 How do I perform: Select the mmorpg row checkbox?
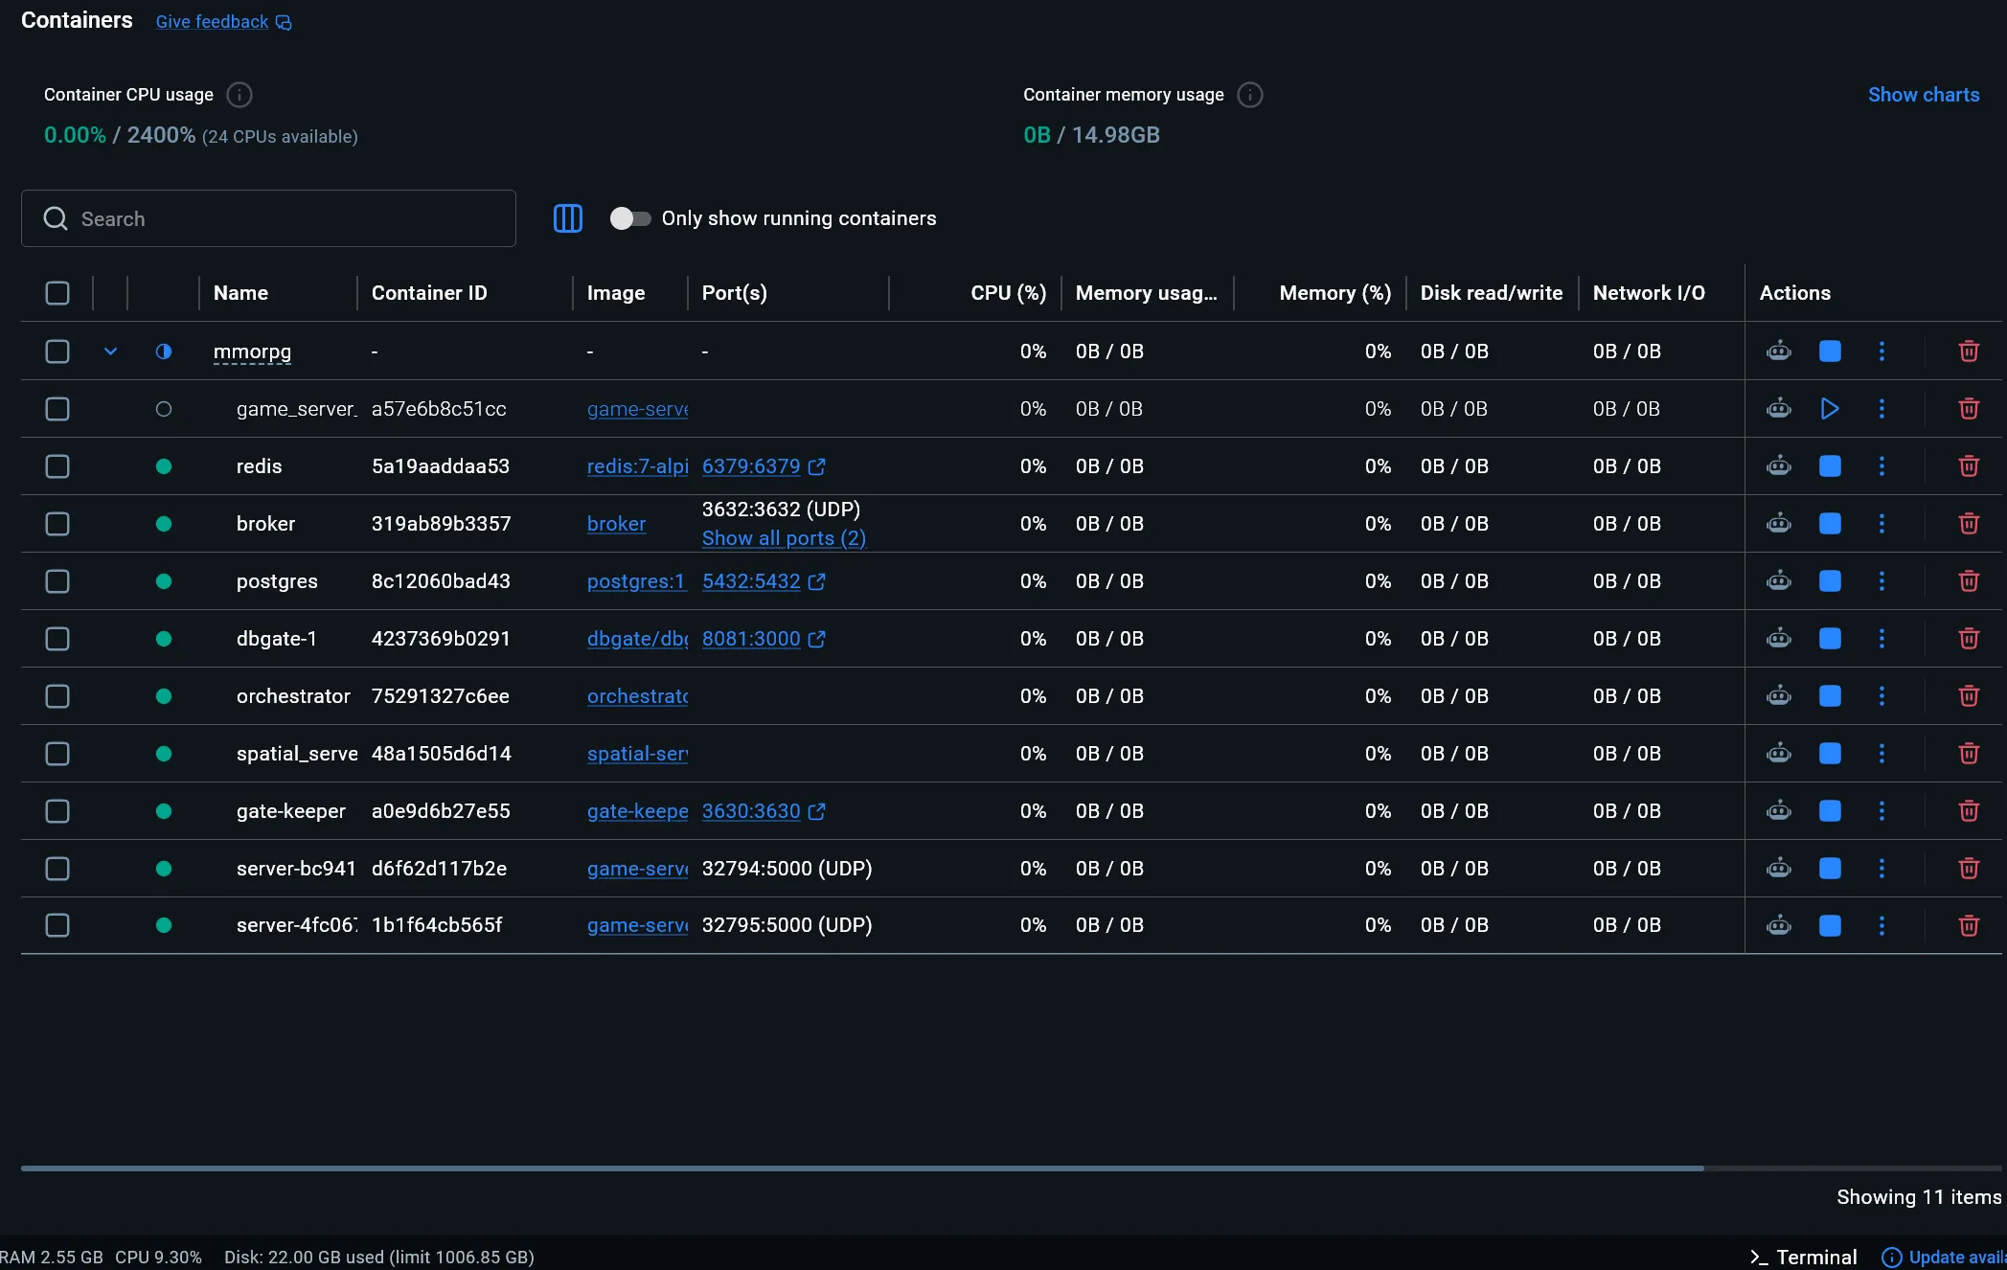pos(57,352)
